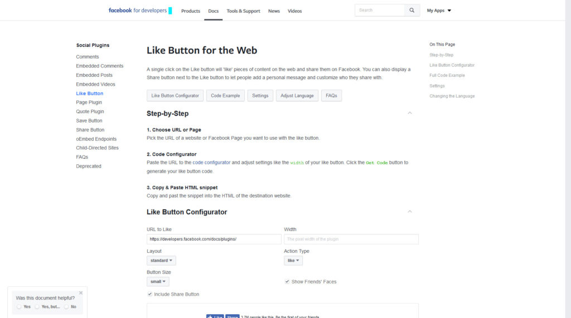571x318 pixels.
Task: Open the Action Type like dropdown
Action: tap(293, 261)
